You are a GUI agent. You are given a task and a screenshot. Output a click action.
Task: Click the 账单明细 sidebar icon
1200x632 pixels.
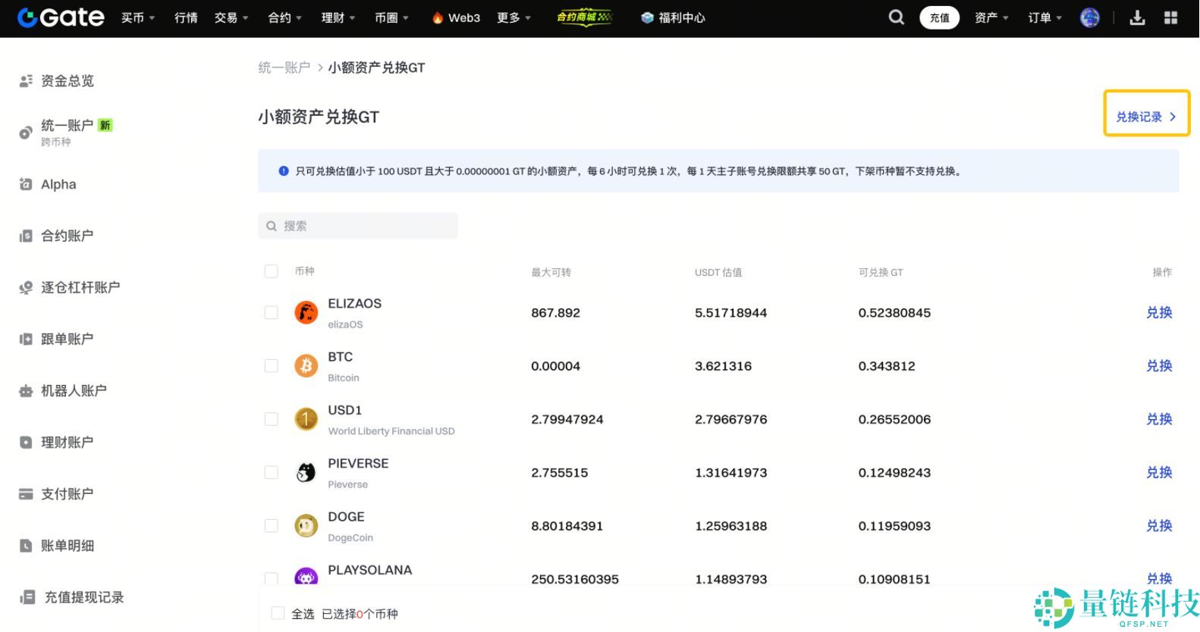coord(26,546)
